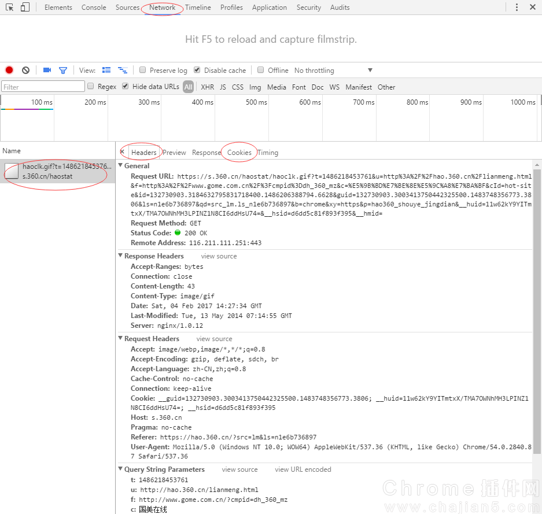Enable the Preserve log checkbox
This screenshot has width=542, height=514.
[143, 70]
